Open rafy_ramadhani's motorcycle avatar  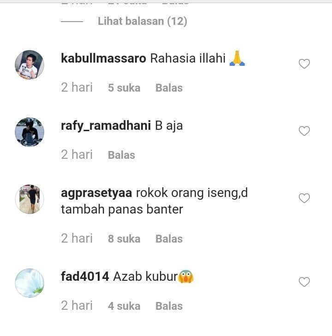pos(30,132)
